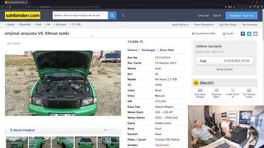Viewport: 264px width, 148px height.
Task: Open İlan Karşılaştır link
Action: pos(250,25)
